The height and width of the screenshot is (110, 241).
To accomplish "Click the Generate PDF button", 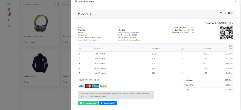I will pyautogui.click(x=108, y=103).
